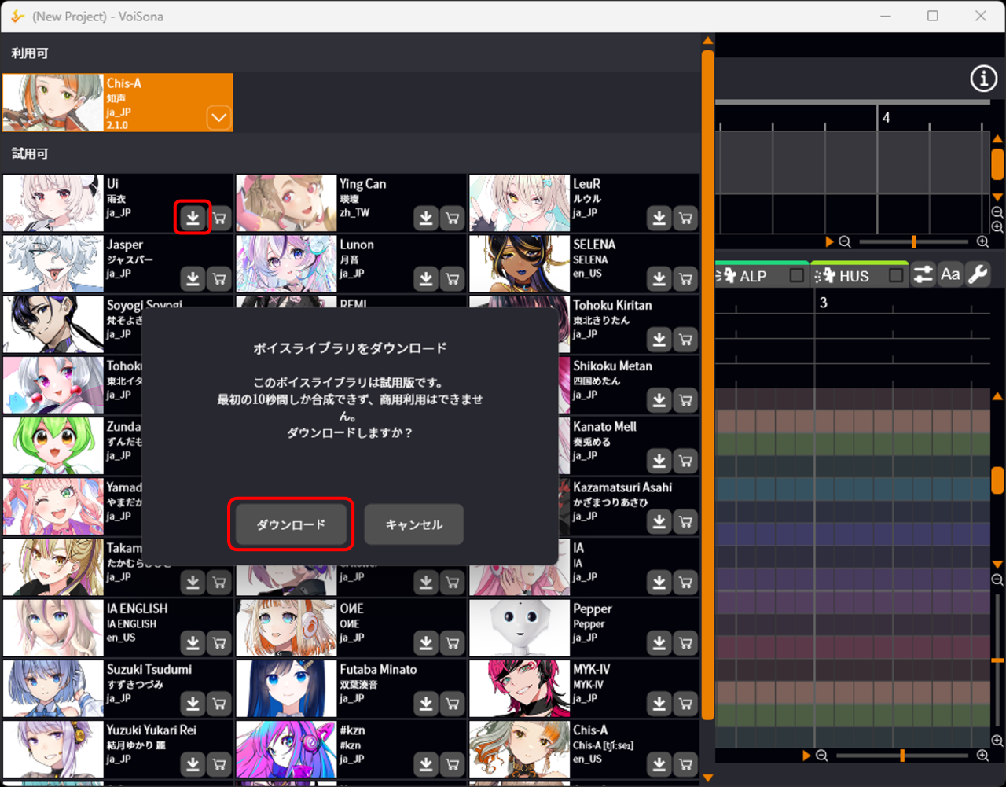
Task: Click the cart icon on Ying Can
Action: [453, 218]
